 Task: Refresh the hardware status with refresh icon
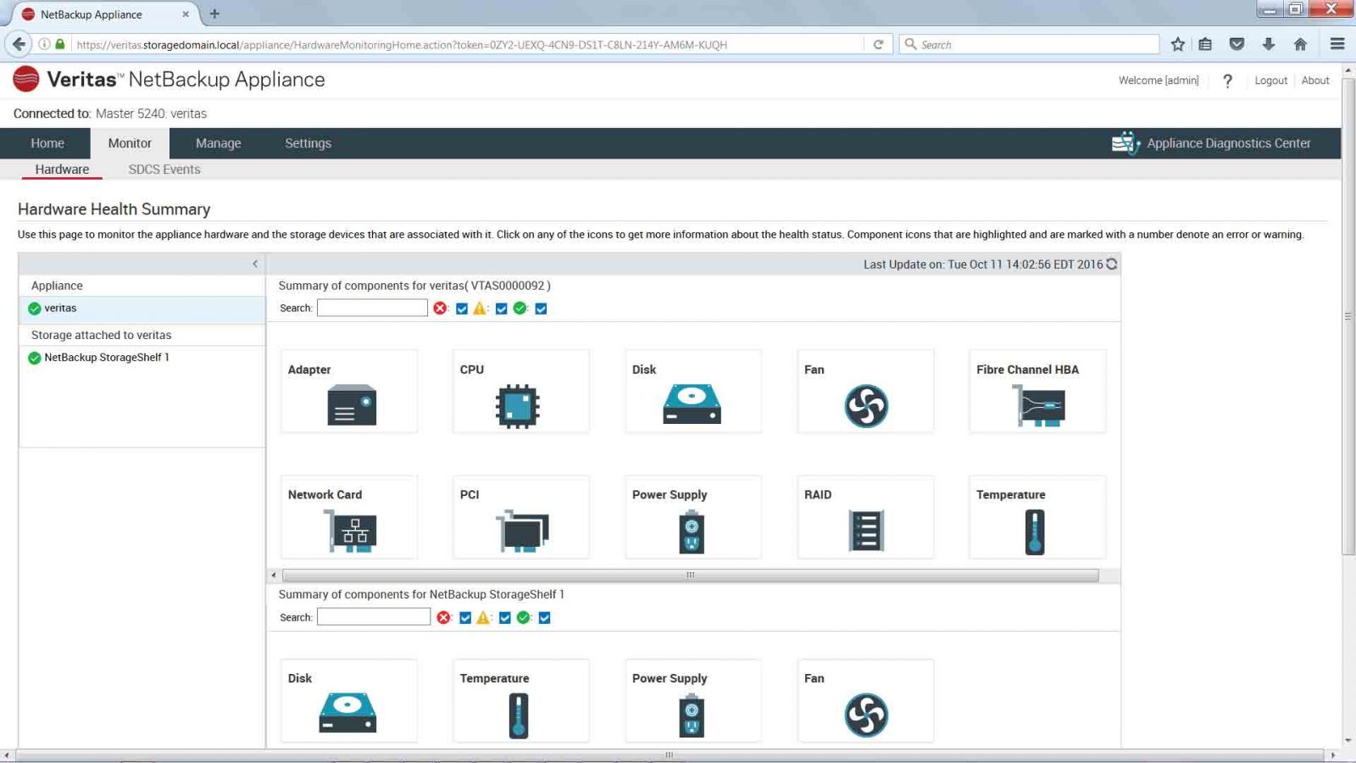click(1111, 264)
